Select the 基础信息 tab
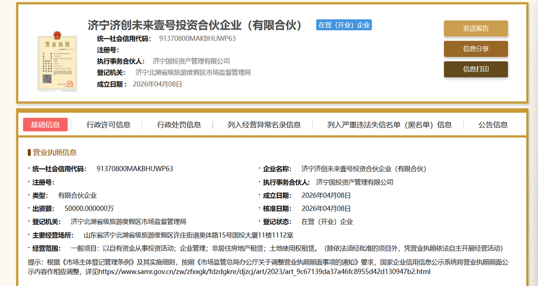Image resolution: width=538 pixels, height=286 pixels. pos(45,125)
